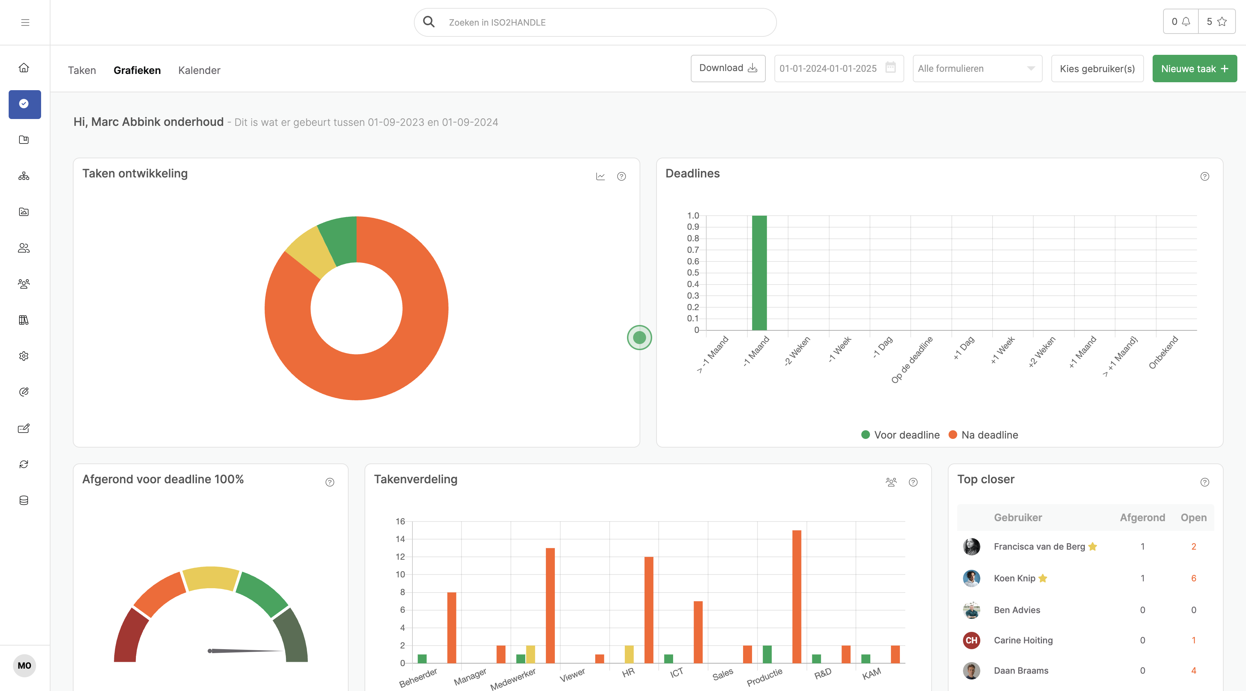
Task: Open the image gallery sidebar icon
Action: pos(24,212)
